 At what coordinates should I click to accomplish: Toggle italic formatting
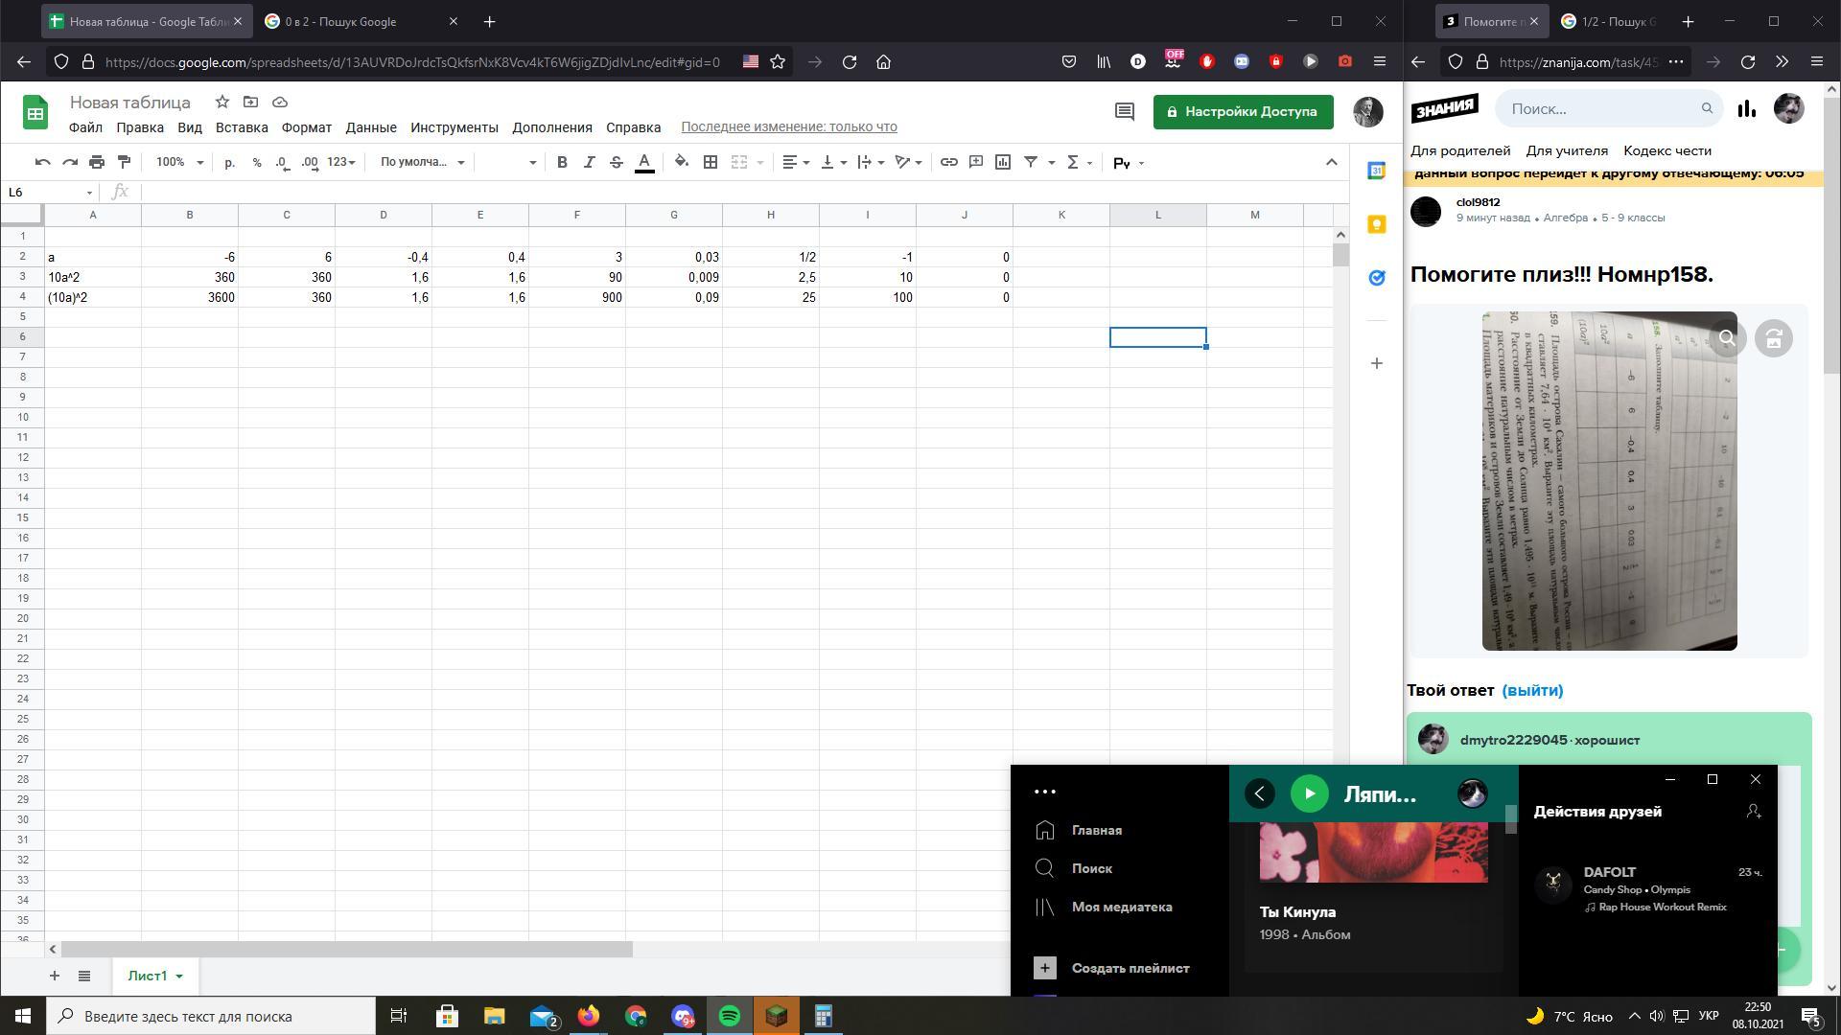tap(589, 163)
